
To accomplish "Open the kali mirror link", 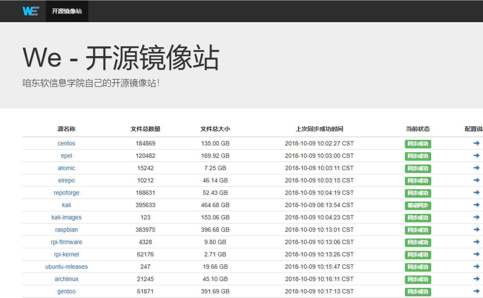I will (x=66, y=205).
